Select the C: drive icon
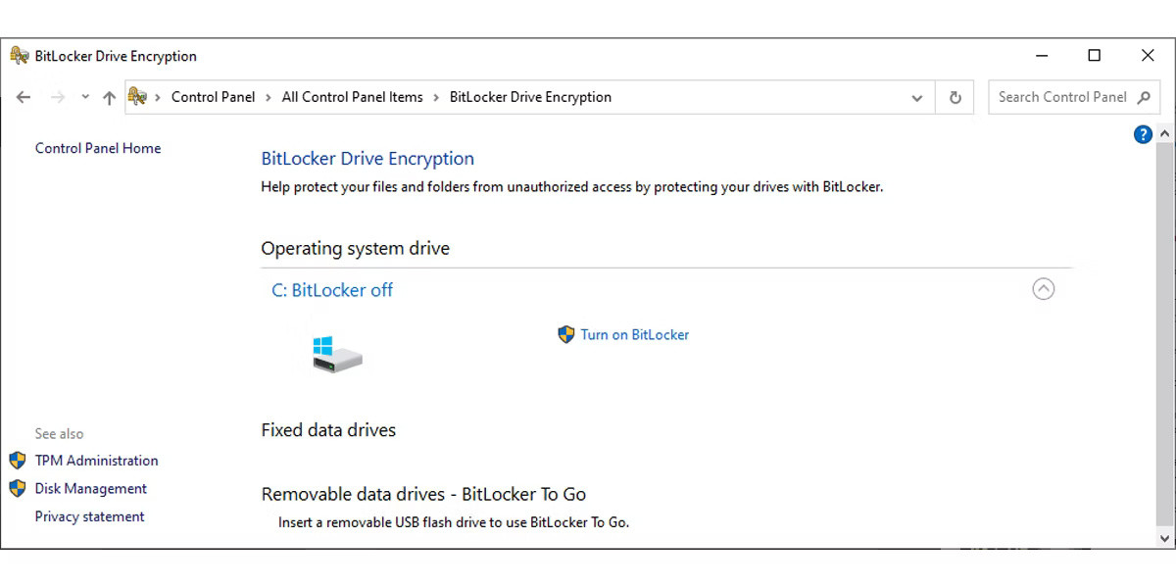Viewport: 1176px width, 588px height. [336, 355]
